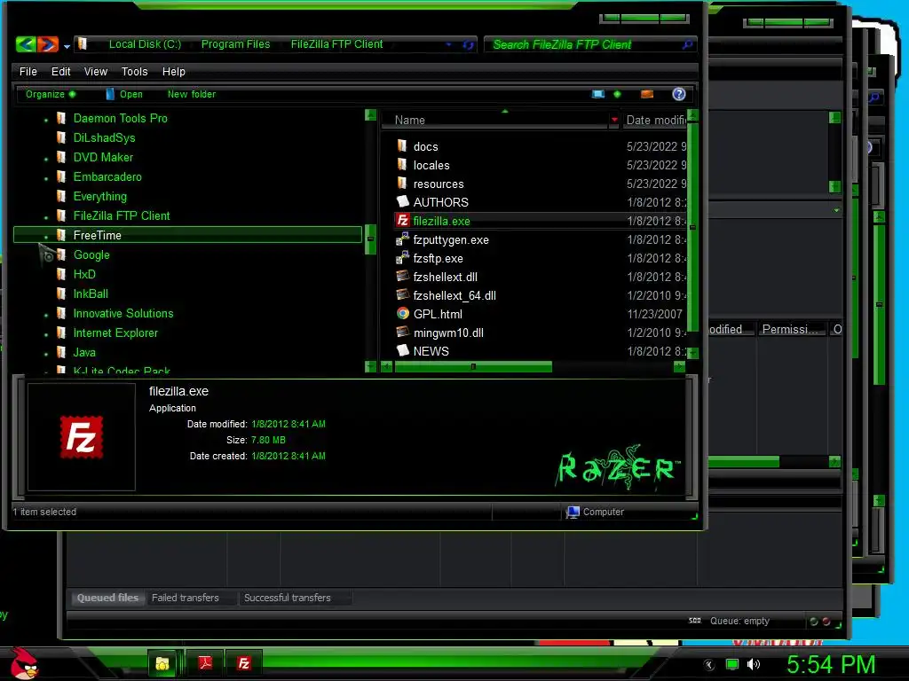909x681 pixels.
Task: Click the fzshellext.dll file icon
Action: (x=402, y=277)
